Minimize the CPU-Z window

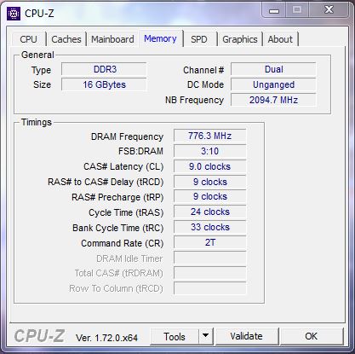(x=274, y=10)
